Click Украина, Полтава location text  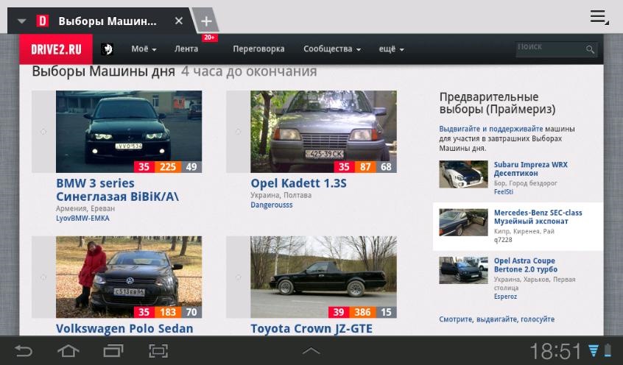(281, 196)
